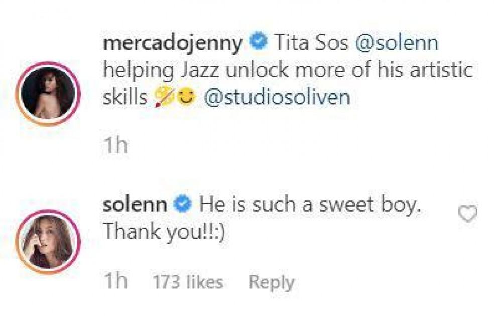This screenshot has height=316, width=502.
Task: Like solenn's comment with the heart icon
Action: [x=468, y=214]
